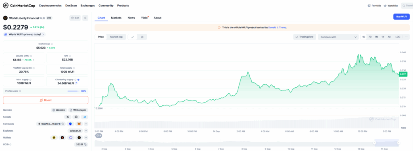The height and width of the screenshot is (151, 413).
Task: Click Max. supply info icon
Action: [x=30, y=80]
